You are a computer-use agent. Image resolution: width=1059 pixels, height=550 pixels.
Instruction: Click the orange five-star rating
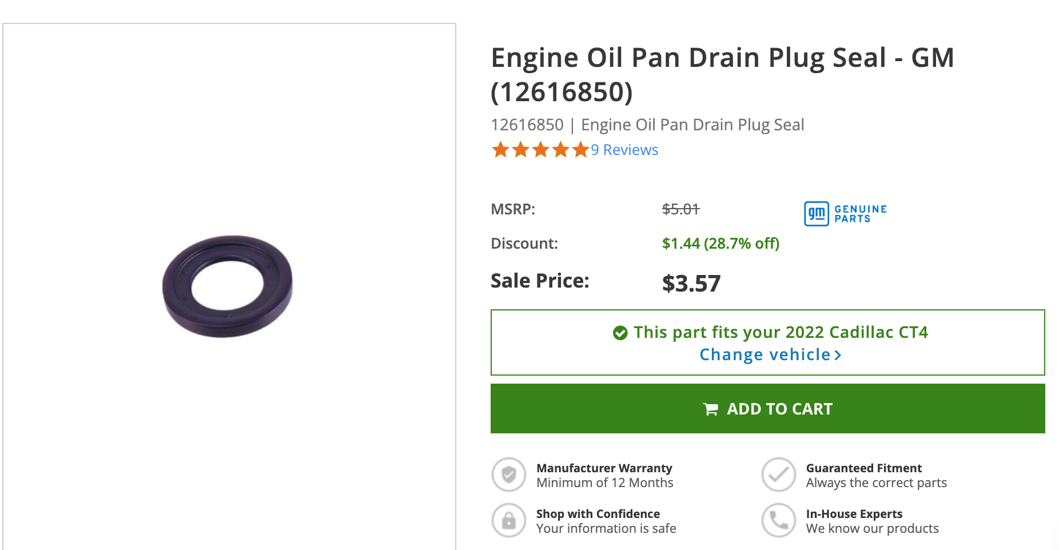point(540,150)
